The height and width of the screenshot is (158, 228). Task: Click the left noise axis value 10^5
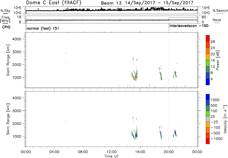click(17, 8)
